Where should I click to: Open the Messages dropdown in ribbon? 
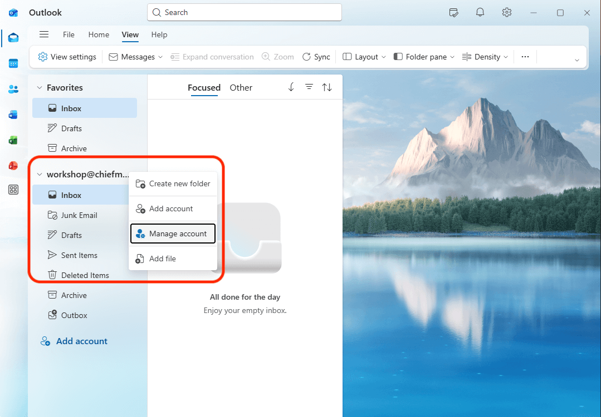coord(136,57)
